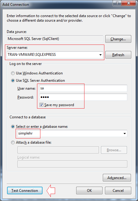
Task: Expand the Server name dropdown arrow
Action: [100, 55]
